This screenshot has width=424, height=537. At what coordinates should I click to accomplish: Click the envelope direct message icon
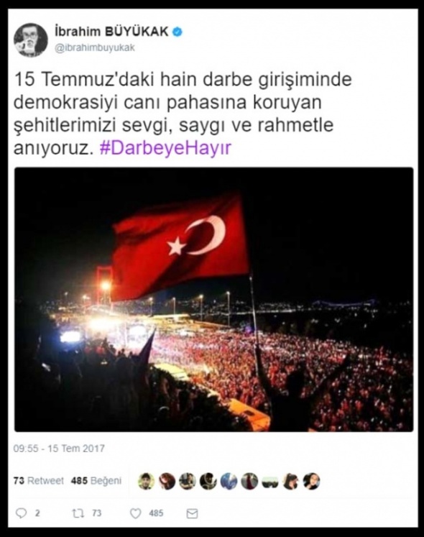[x=192, y=513]
